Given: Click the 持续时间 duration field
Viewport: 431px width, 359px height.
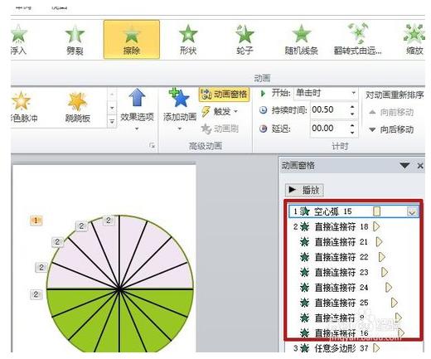Looking at the screenshot, I should pyautogui.click(x=329, y=110).
